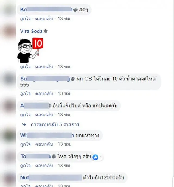Open Vira Soda's profile name
174x187 pixels.
(31, 31)
